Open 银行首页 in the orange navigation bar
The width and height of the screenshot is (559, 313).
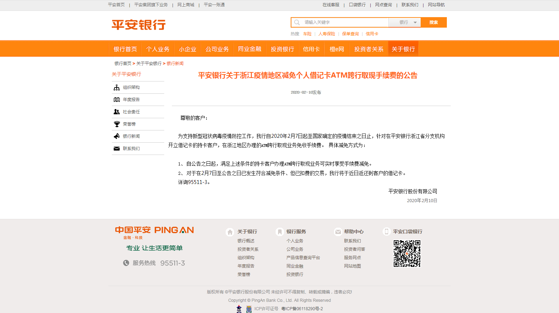[125, 49]
